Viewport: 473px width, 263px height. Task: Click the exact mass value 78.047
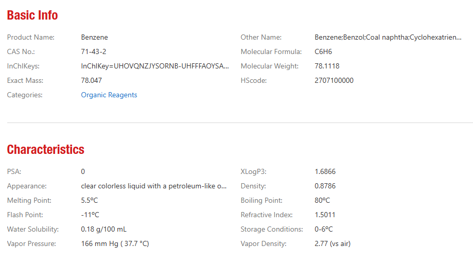click(92, 80)
